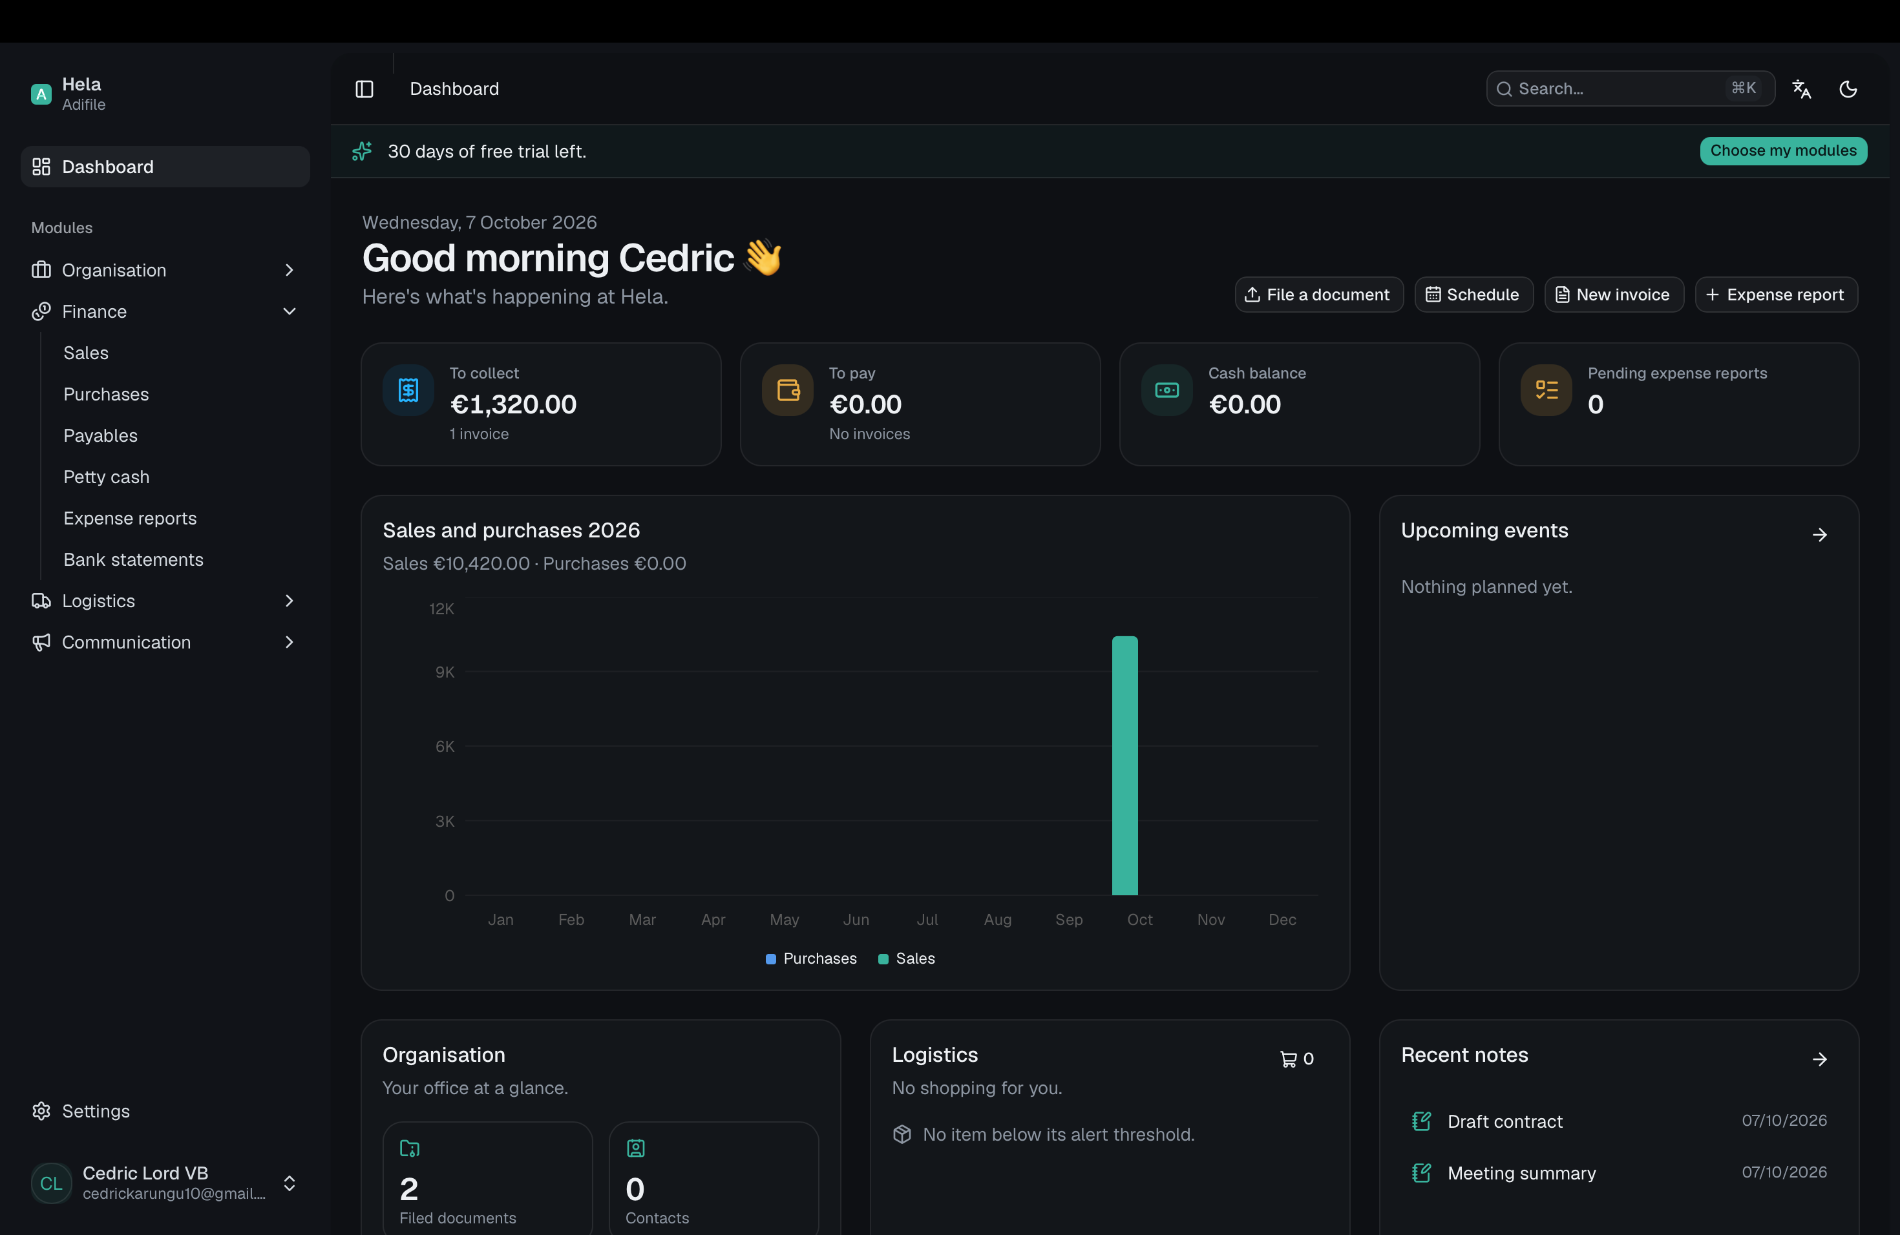Click the sparkle trial icon
The width and height of the screenshot is (1900, 1235).
point(362,150)
